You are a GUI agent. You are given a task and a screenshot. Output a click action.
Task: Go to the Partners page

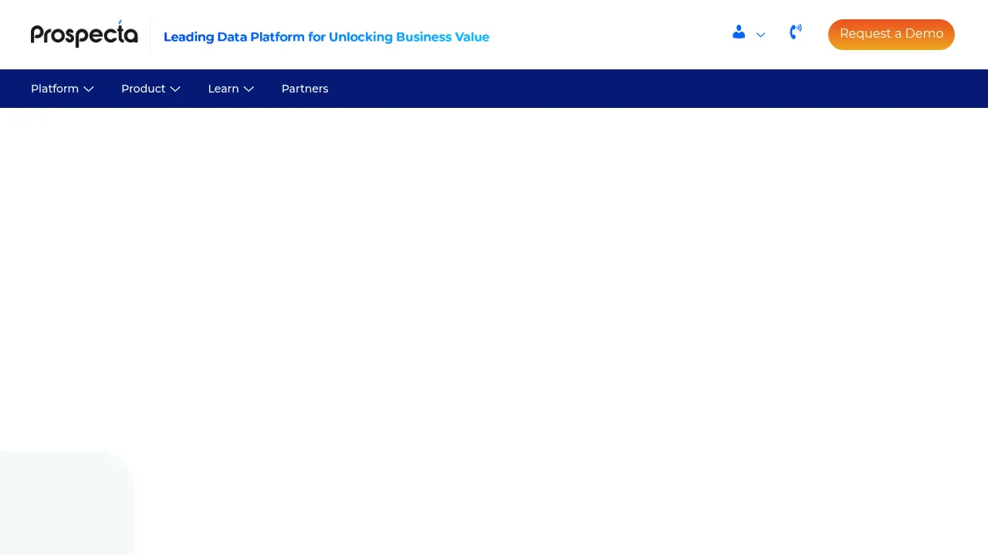click(x=305, y=89)
